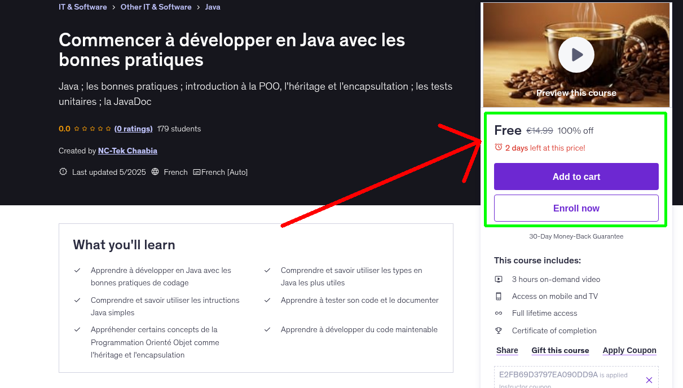
Task: Open the (0 ratings) link
Action: pos(133,129)
